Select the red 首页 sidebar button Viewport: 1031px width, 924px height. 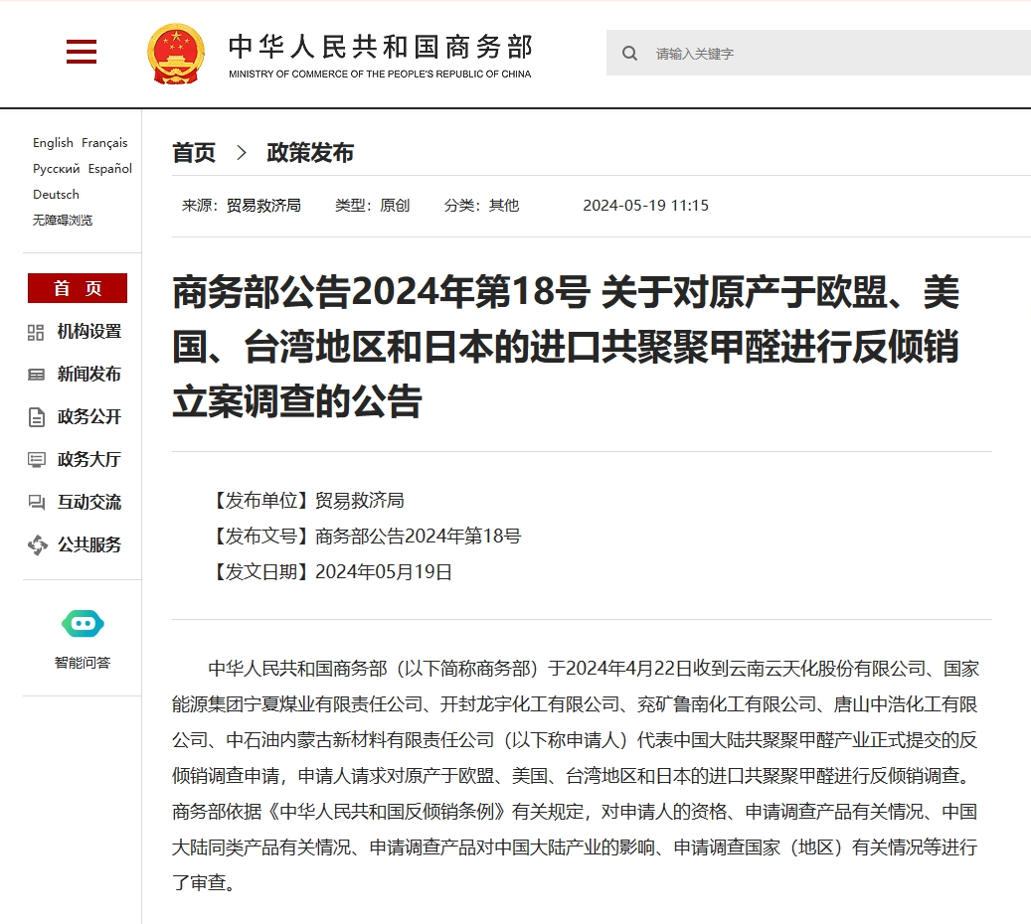click(78, 288)
